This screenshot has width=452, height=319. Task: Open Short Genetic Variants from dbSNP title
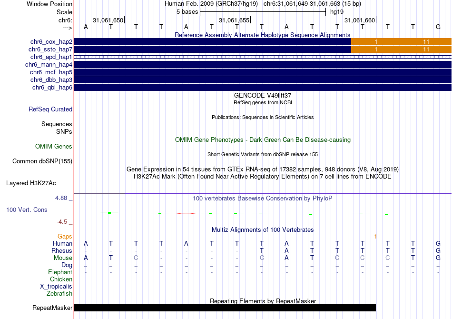263,155
